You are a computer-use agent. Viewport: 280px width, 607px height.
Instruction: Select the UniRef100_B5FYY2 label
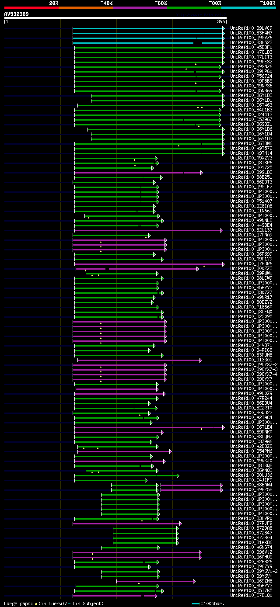tap(251, 288)
